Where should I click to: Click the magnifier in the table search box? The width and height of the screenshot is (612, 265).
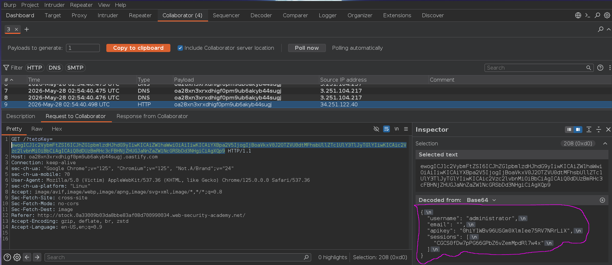(x=589, y=68)
